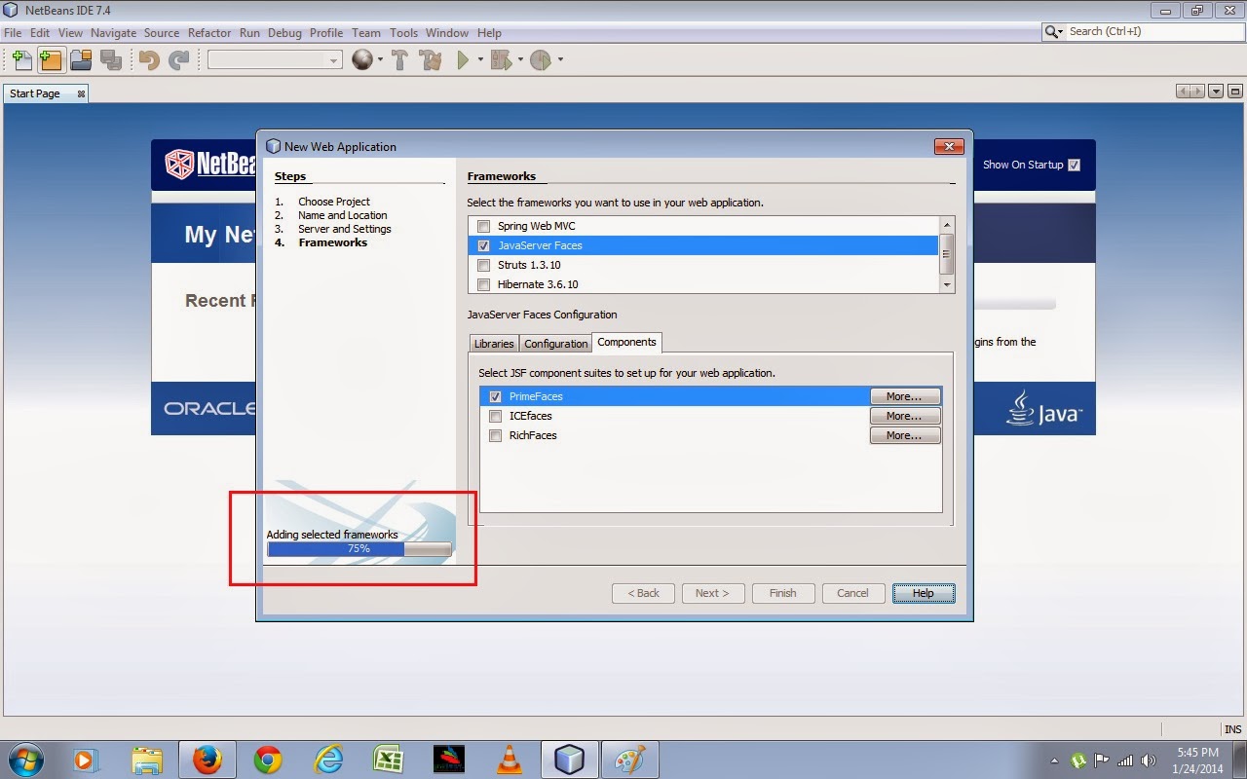Viewport: 1247px width, 779px height.
Task: Check the ICEfaces component checkbox
Action: point(495,416)
